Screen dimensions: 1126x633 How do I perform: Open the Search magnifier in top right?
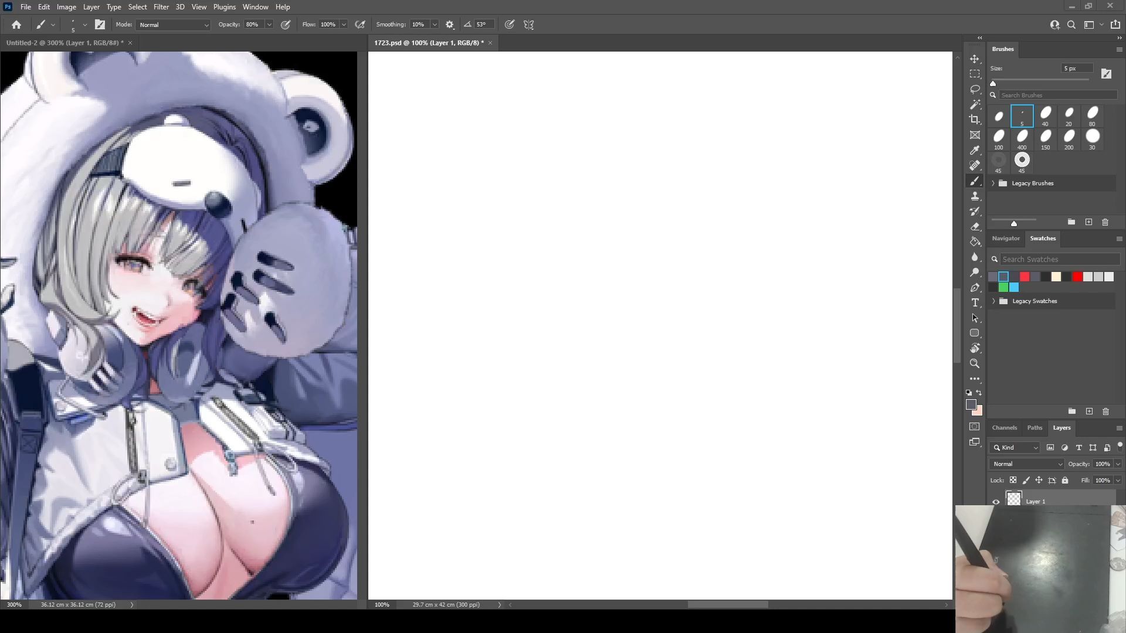coord(1071,25)
